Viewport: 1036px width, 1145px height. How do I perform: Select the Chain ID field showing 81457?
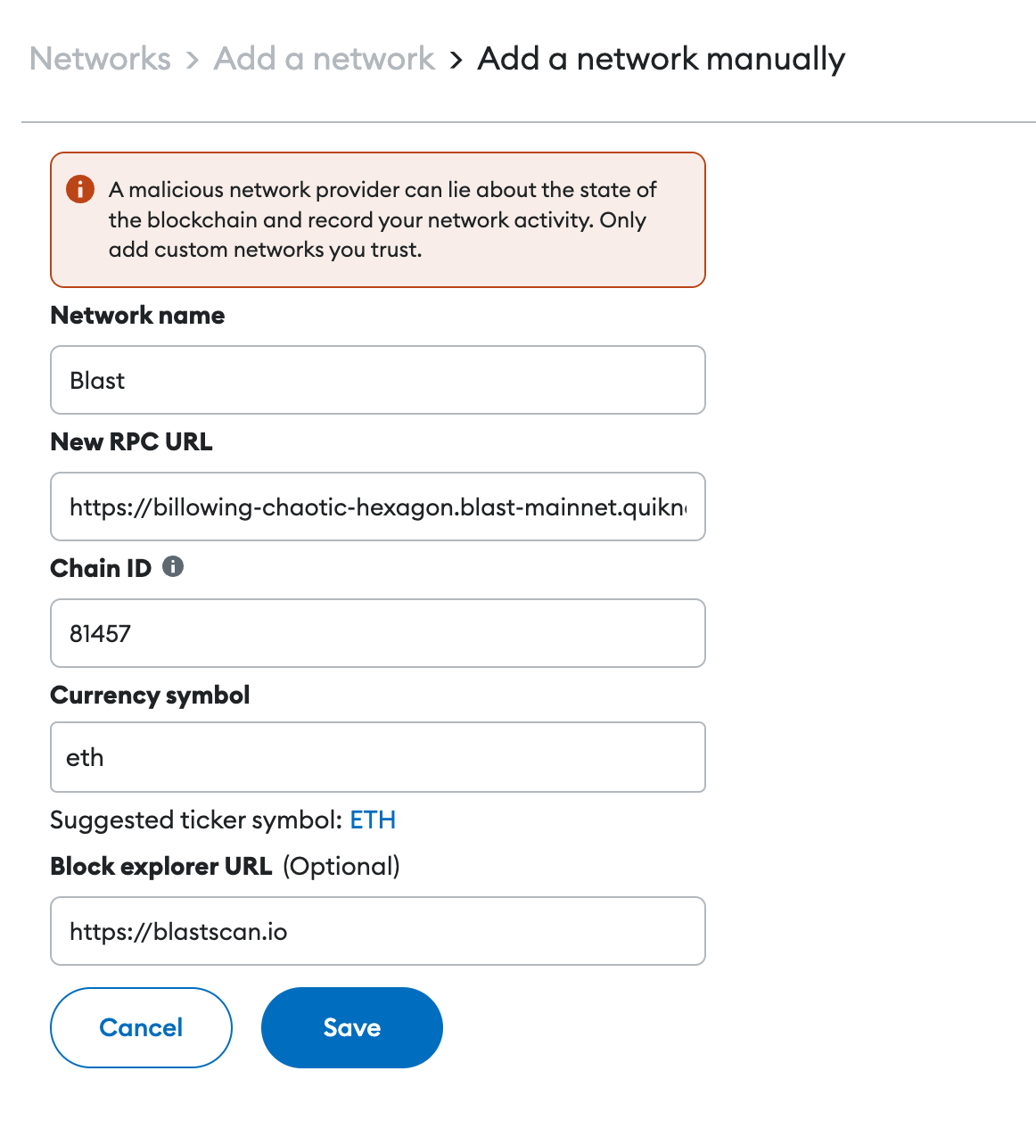point(377,633)
